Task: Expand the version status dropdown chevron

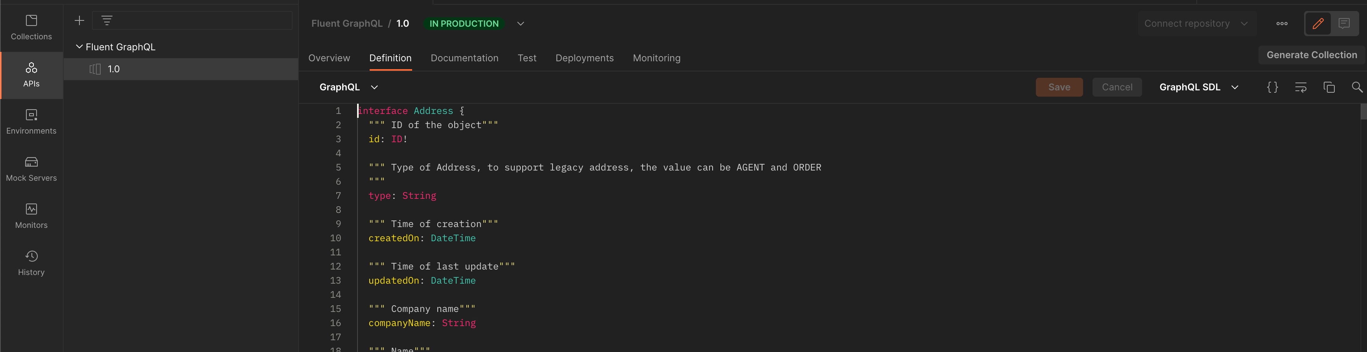Action: pyautogui.click(x=521, y=24)
